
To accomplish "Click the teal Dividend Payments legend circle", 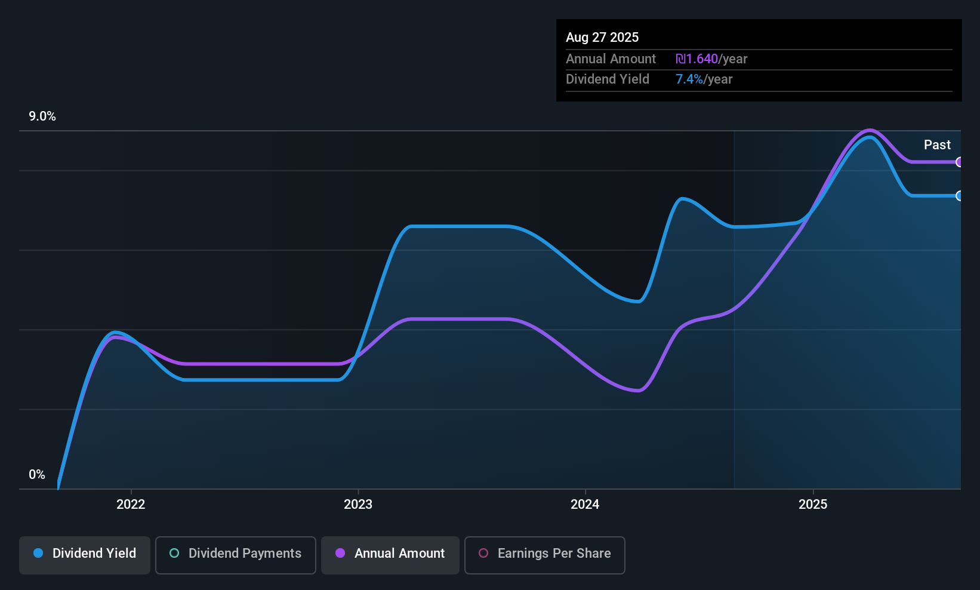I will click(174, 553).
